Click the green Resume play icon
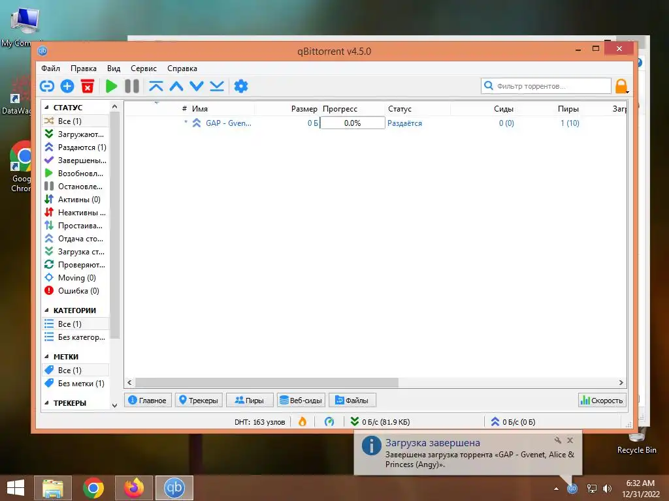The image size is (669, 501). [x=111, y=87]
